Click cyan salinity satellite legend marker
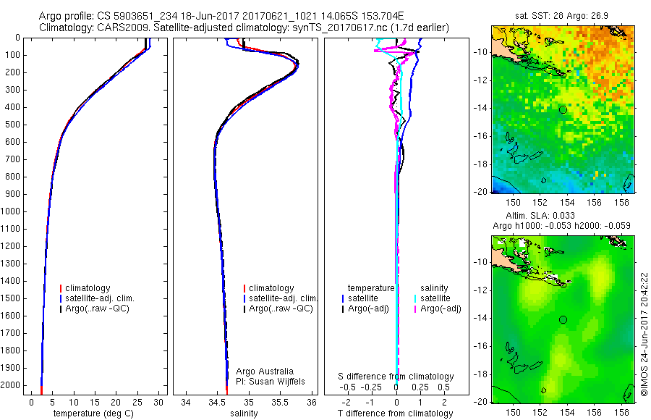 click(x=415, y=298)
